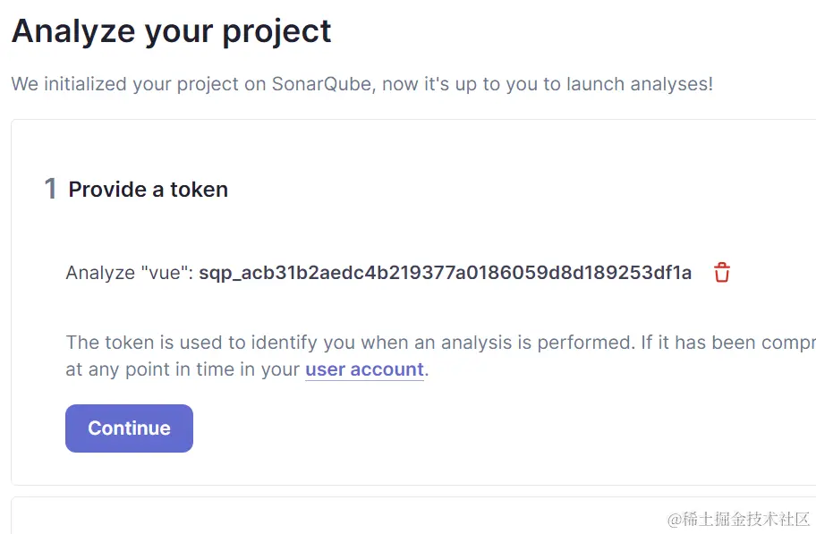Click the 'Analyze "vue":' label

tap(129, 273)
